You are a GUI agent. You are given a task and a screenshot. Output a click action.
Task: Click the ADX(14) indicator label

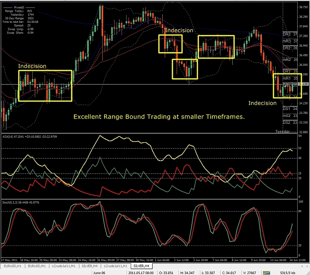point(30,137)
